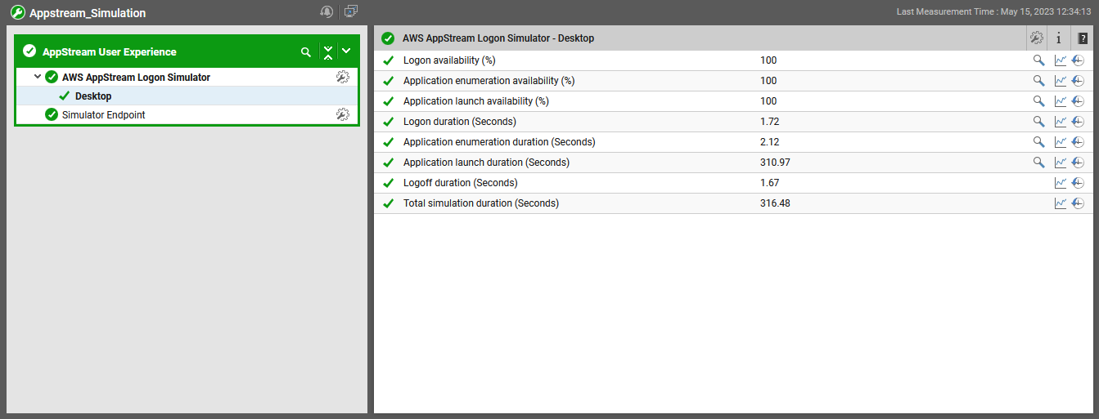The height and width of the screenshot is (419, 1099).
Task: Click the 310.97 value
Action: [x=775, y=163]
